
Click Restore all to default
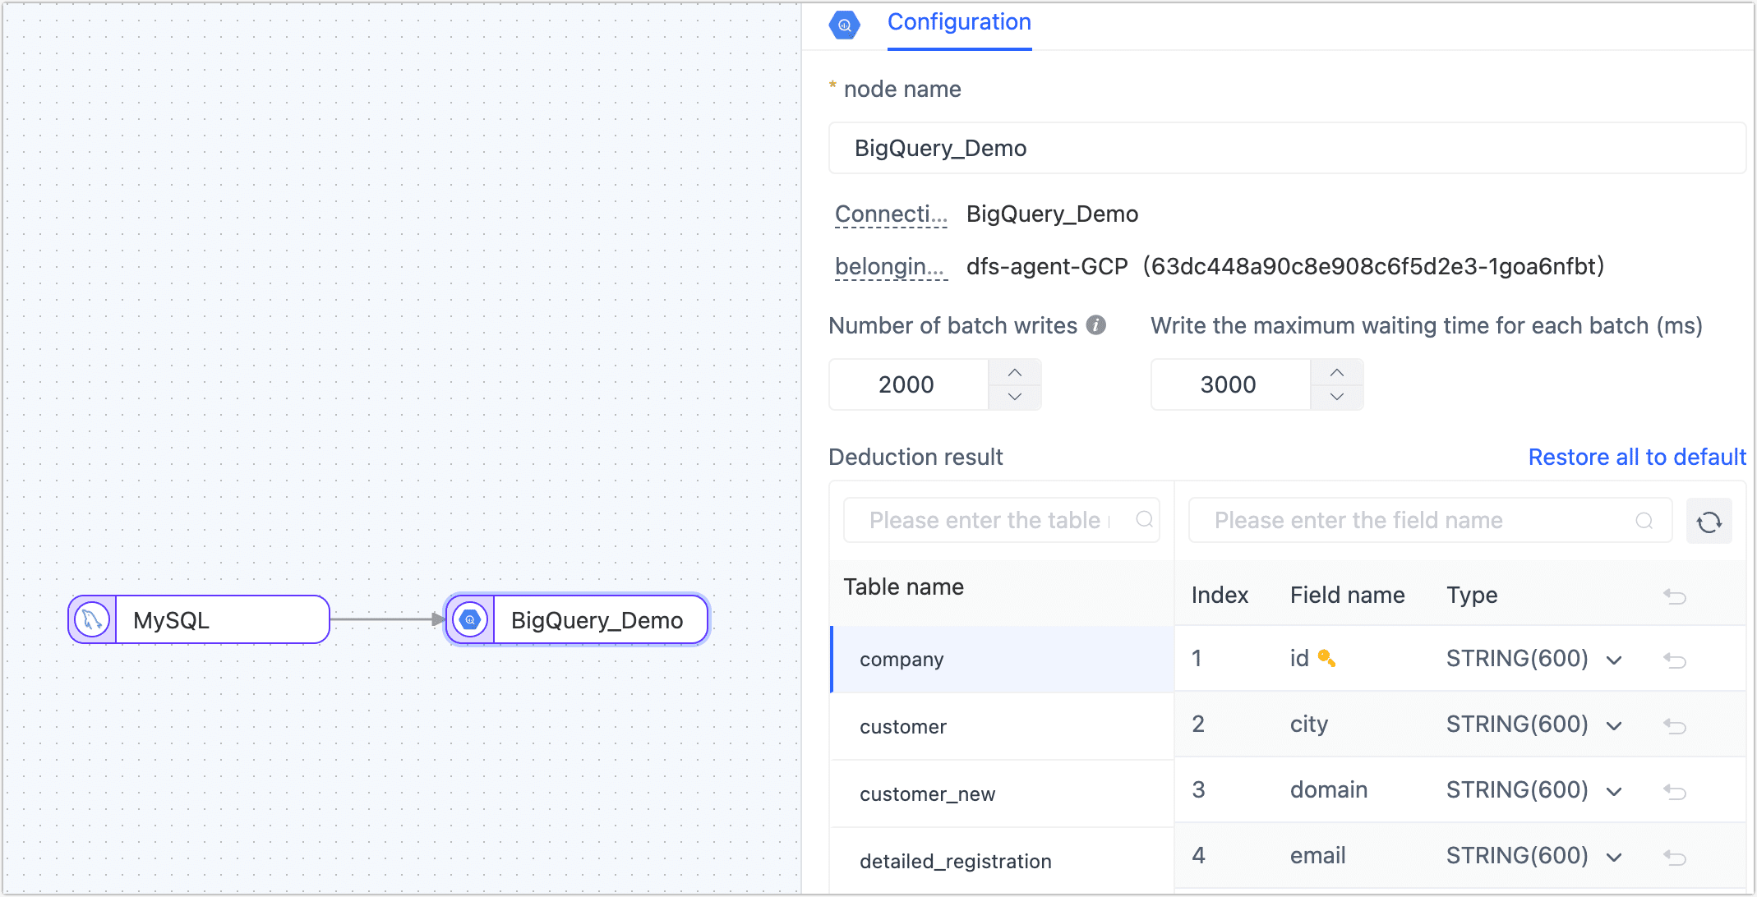[x=1636, y=457]
